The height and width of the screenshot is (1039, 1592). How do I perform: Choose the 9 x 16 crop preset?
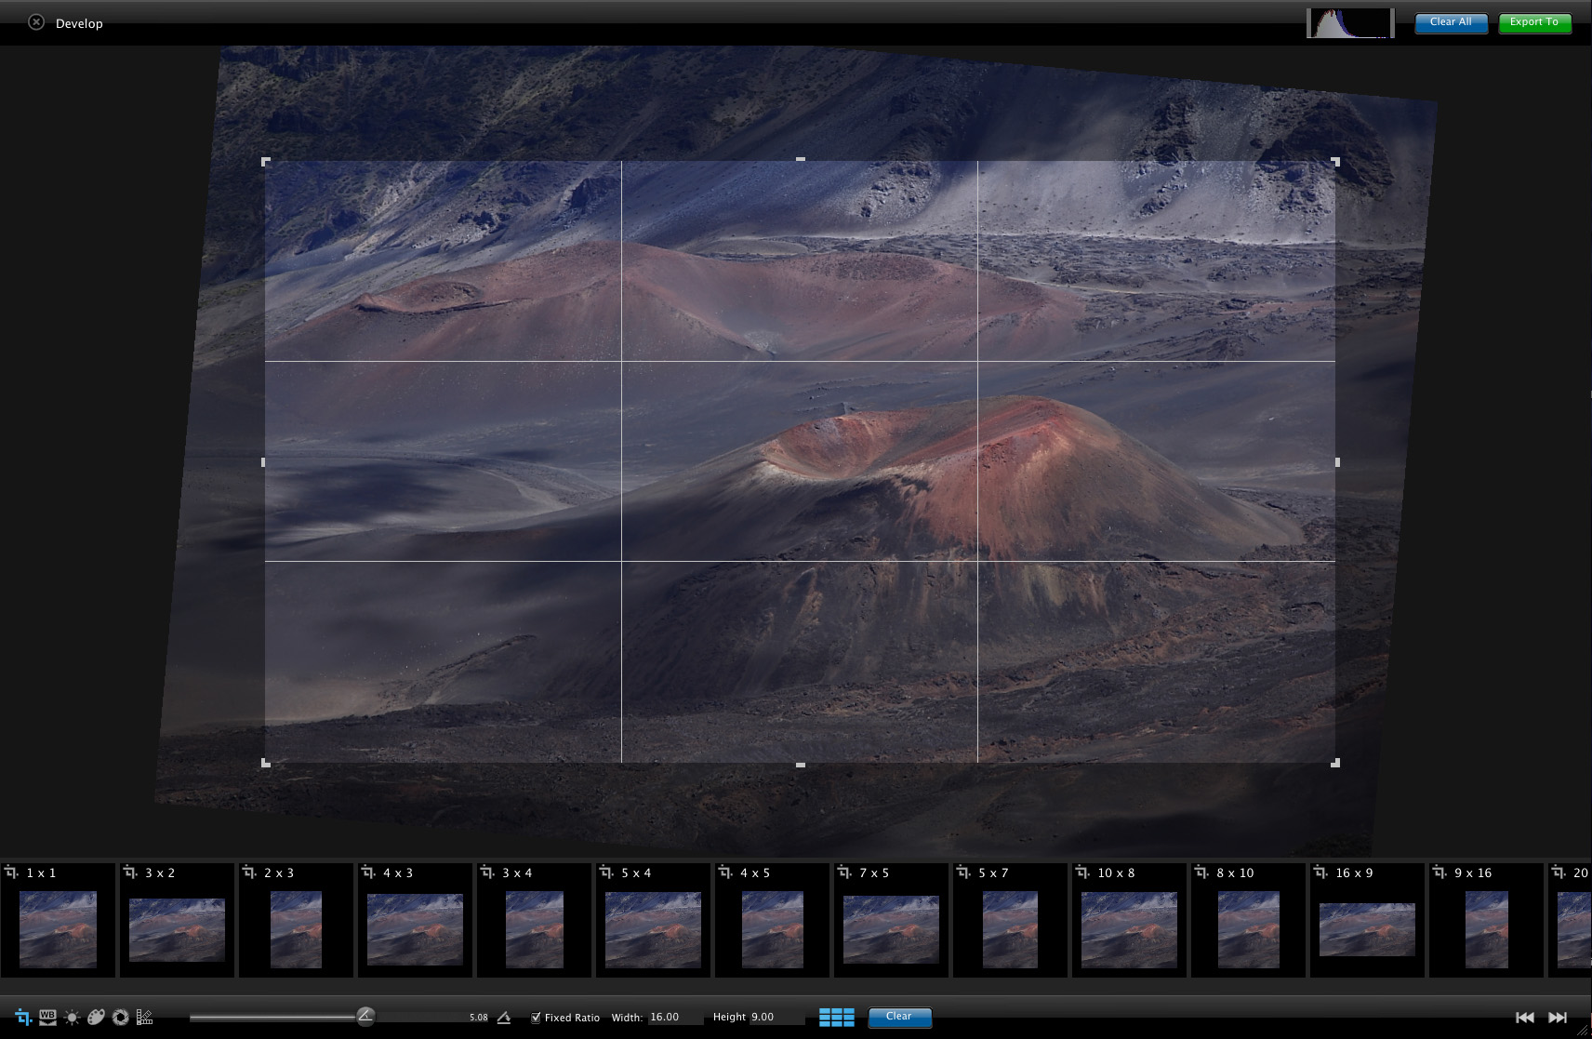click(x=1486, y=920)
